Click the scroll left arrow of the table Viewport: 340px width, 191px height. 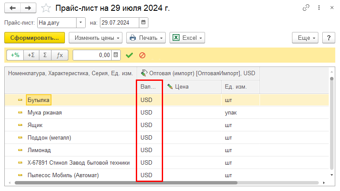(x=10, y=183)
